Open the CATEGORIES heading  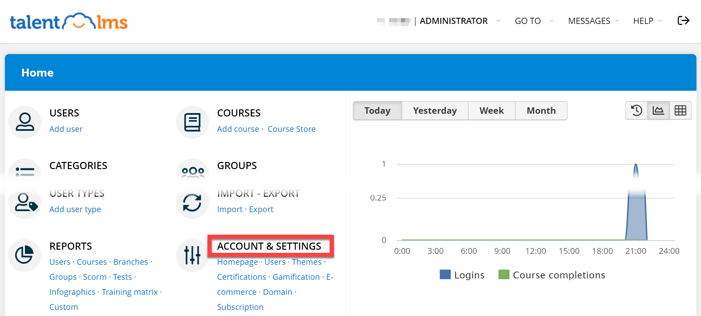coord(78,165)
